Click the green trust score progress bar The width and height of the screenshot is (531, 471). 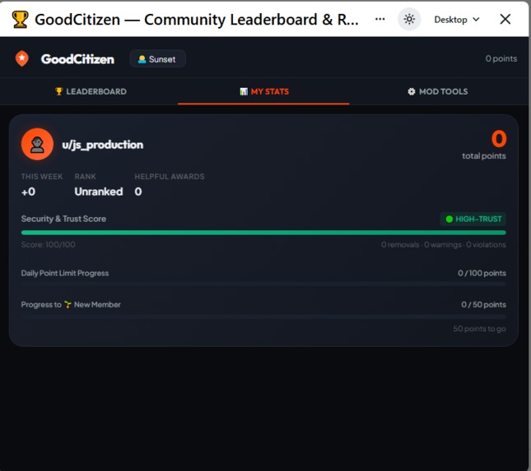pyautogui.click(x=263, y=233)
